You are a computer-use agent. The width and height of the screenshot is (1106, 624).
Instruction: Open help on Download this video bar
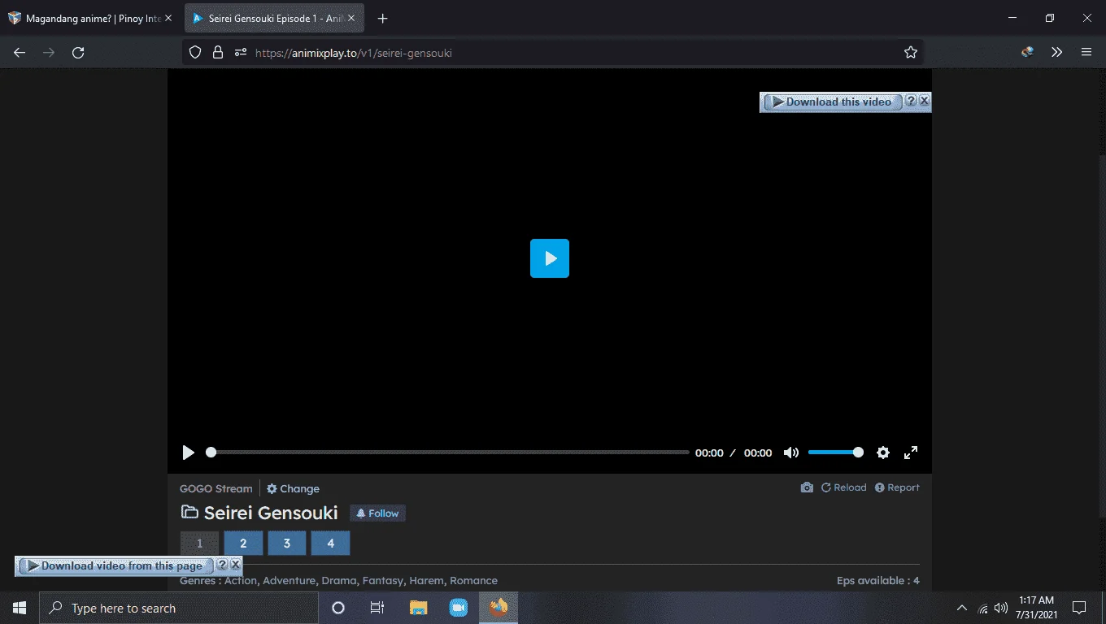tap(911, 101)
